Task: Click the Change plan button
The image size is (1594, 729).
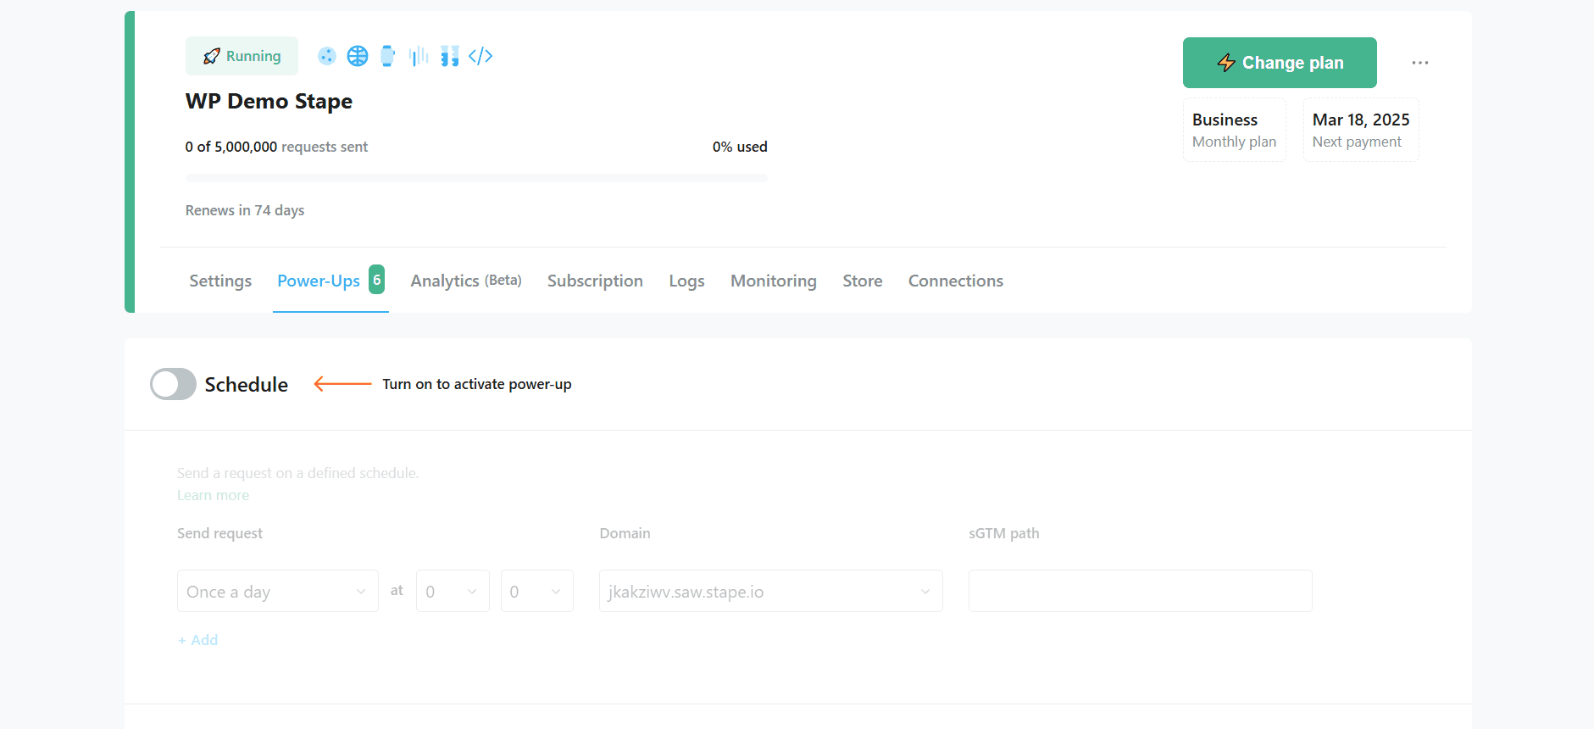Action: click(x=1280, y=63)
